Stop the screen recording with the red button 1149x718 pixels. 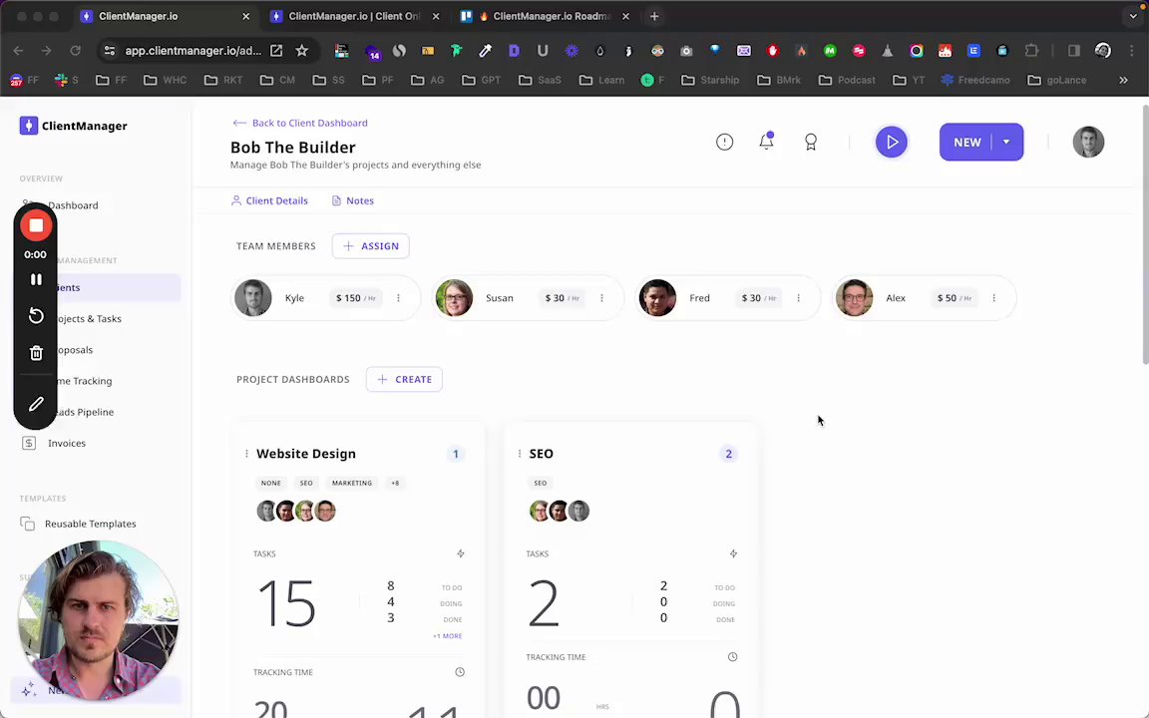[36, 225]
